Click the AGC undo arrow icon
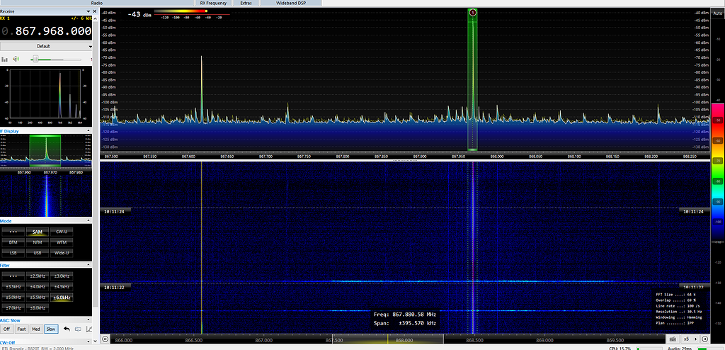Screen dimensions: 725x350 (67, 329)
